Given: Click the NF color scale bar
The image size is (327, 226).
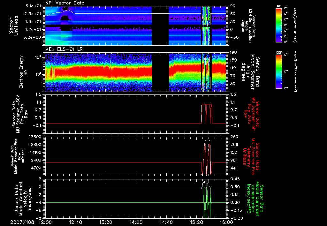Looking at the screenshot, I should (x=279, y=25).
